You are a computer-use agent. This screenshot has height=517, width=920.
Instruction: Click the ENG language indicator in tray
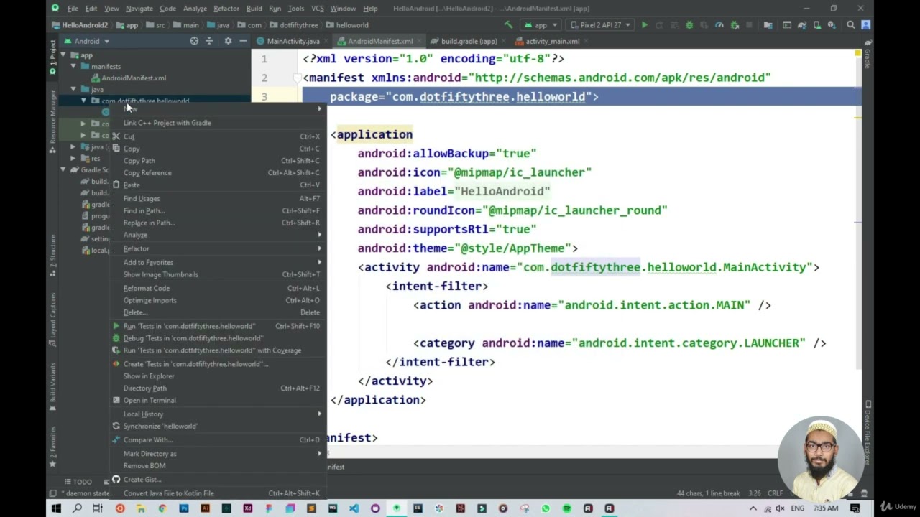point(797,508)
